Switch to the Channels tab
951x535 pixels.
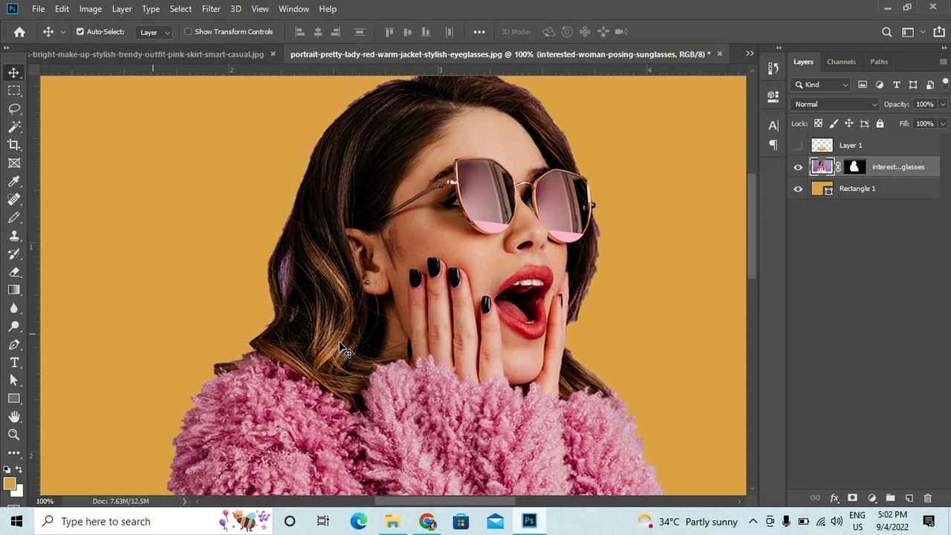pyautogui.click(x=841, y=62)
